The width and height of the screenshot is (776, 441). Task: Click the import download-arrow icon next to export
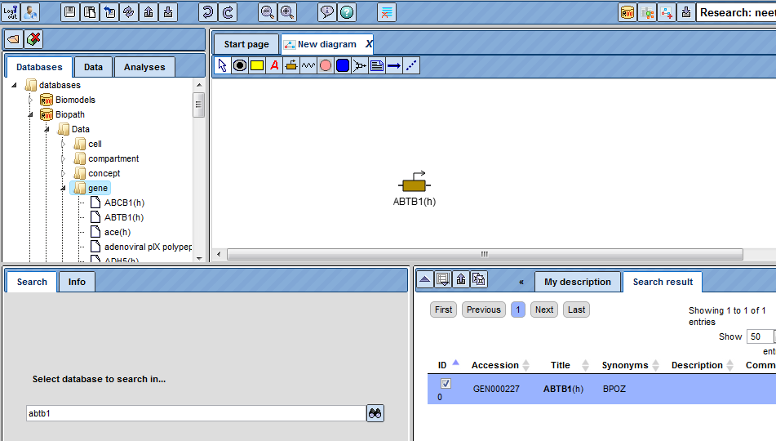(168, 12)
